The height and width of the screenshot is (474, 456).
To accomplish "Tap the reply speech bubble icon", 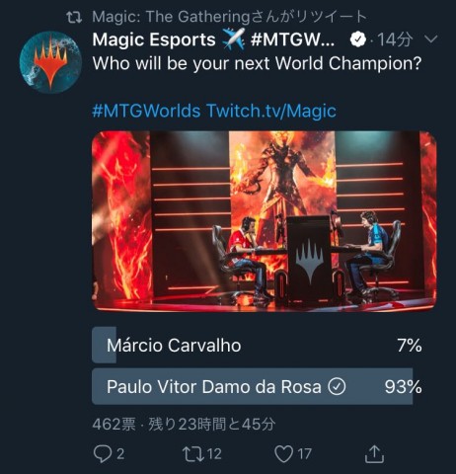I will [103, 454].
